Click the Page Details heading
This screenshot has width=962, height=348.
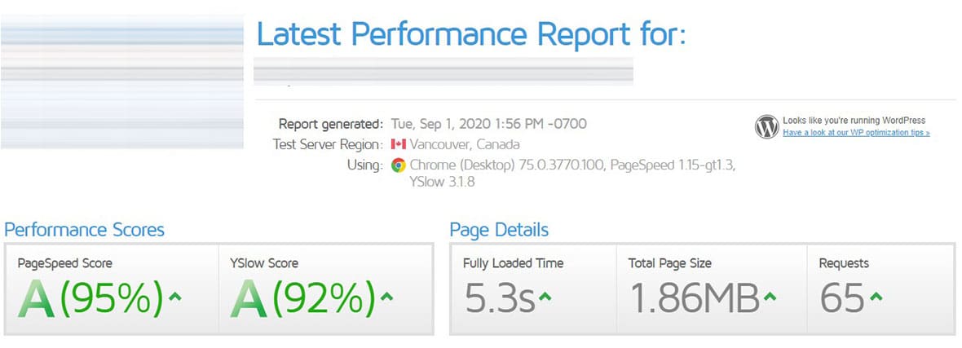[499, 230]
